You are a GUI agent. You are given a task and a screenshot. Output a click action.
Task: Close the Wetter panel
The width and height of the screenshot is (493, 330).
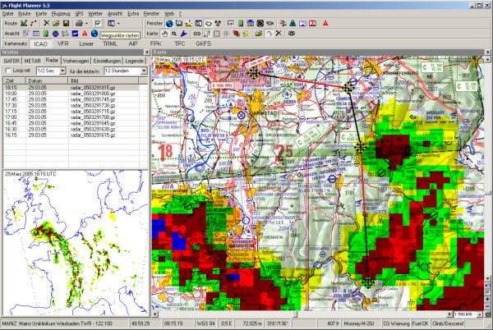pos(146,52)
